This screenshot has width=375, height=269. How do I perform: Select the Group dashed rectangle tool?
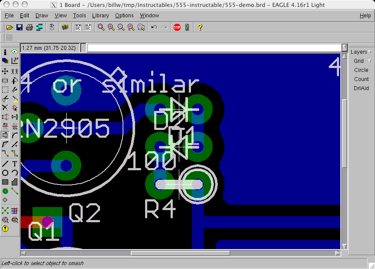pyautogui.click(x=5, y=90)
